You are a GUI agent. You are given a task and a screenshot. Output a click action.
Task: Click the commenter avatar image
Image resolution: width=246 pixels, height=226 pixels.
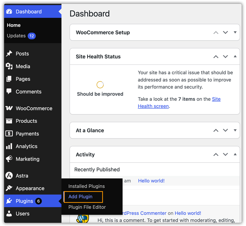point(83,218)
